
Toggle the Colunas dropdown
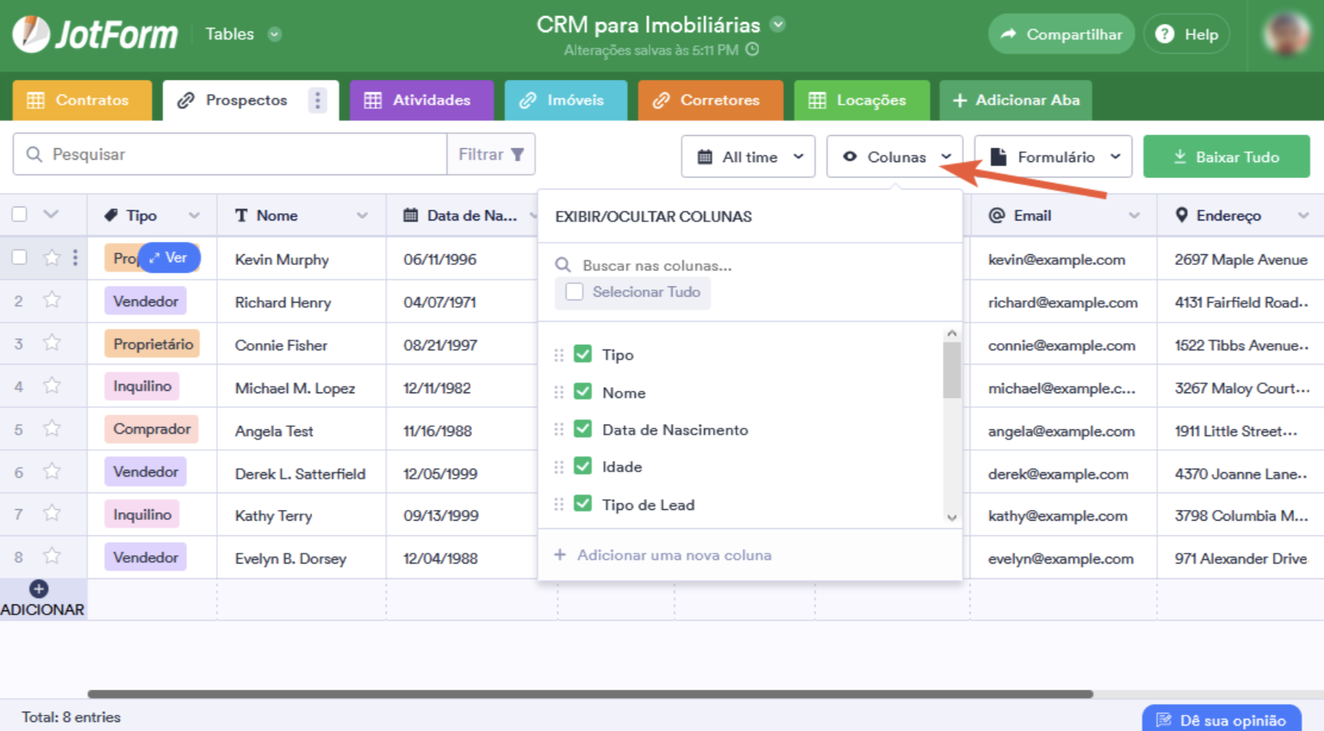point(894,157)
